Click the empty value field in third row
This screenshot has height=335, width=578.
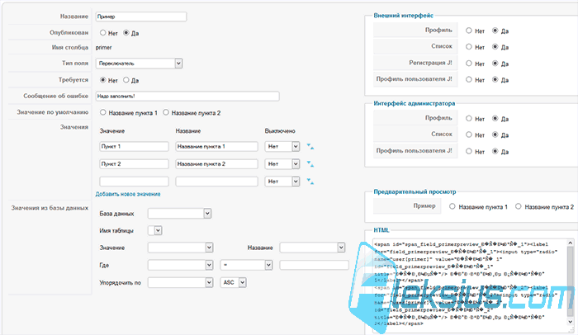pyautogui.click(x=134, y=182)
